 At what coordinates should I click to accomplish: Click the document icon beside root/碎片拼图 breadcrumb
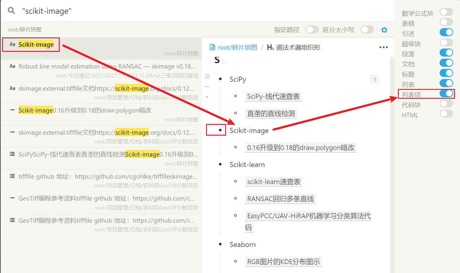pyautogui.click(x=212, y=47)
